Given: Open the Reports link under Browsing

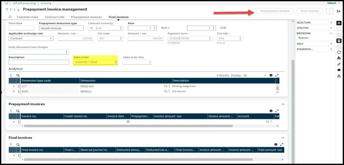Looking at the screenshot, I should (303, 38).
